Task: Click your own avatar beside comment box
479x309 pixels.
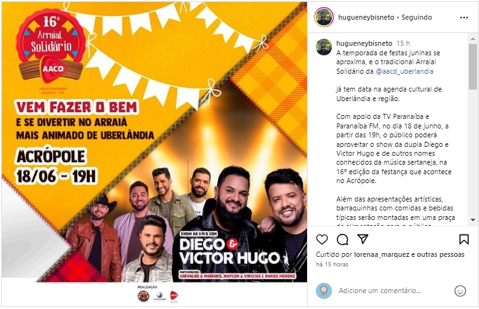Action: click(x=324, y=291)
